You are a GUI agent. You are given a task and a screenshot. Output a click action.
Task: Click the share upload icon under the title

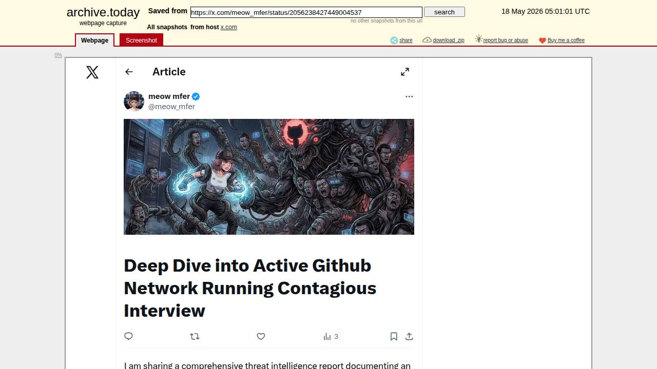(x=409, y=336)
